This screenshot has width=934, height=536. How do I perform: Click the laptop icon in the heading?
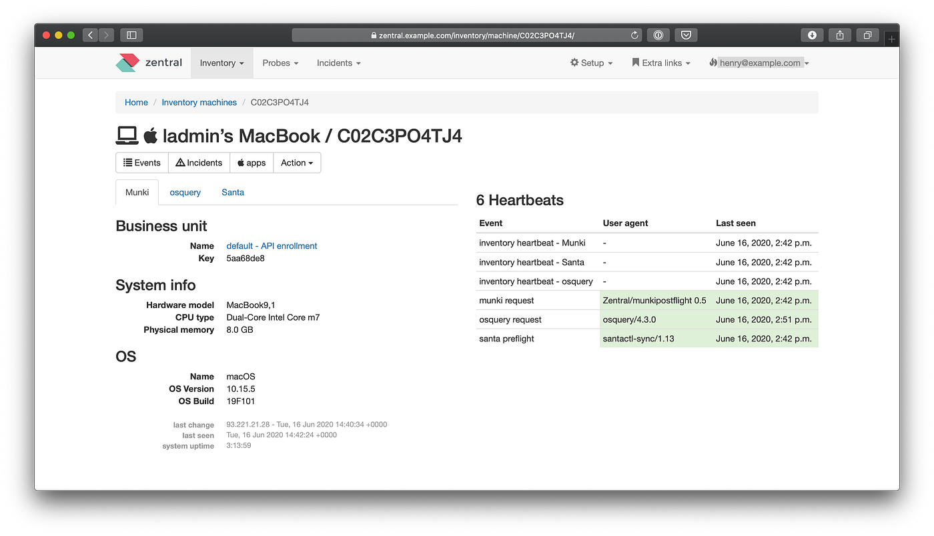tap(127, 136)
